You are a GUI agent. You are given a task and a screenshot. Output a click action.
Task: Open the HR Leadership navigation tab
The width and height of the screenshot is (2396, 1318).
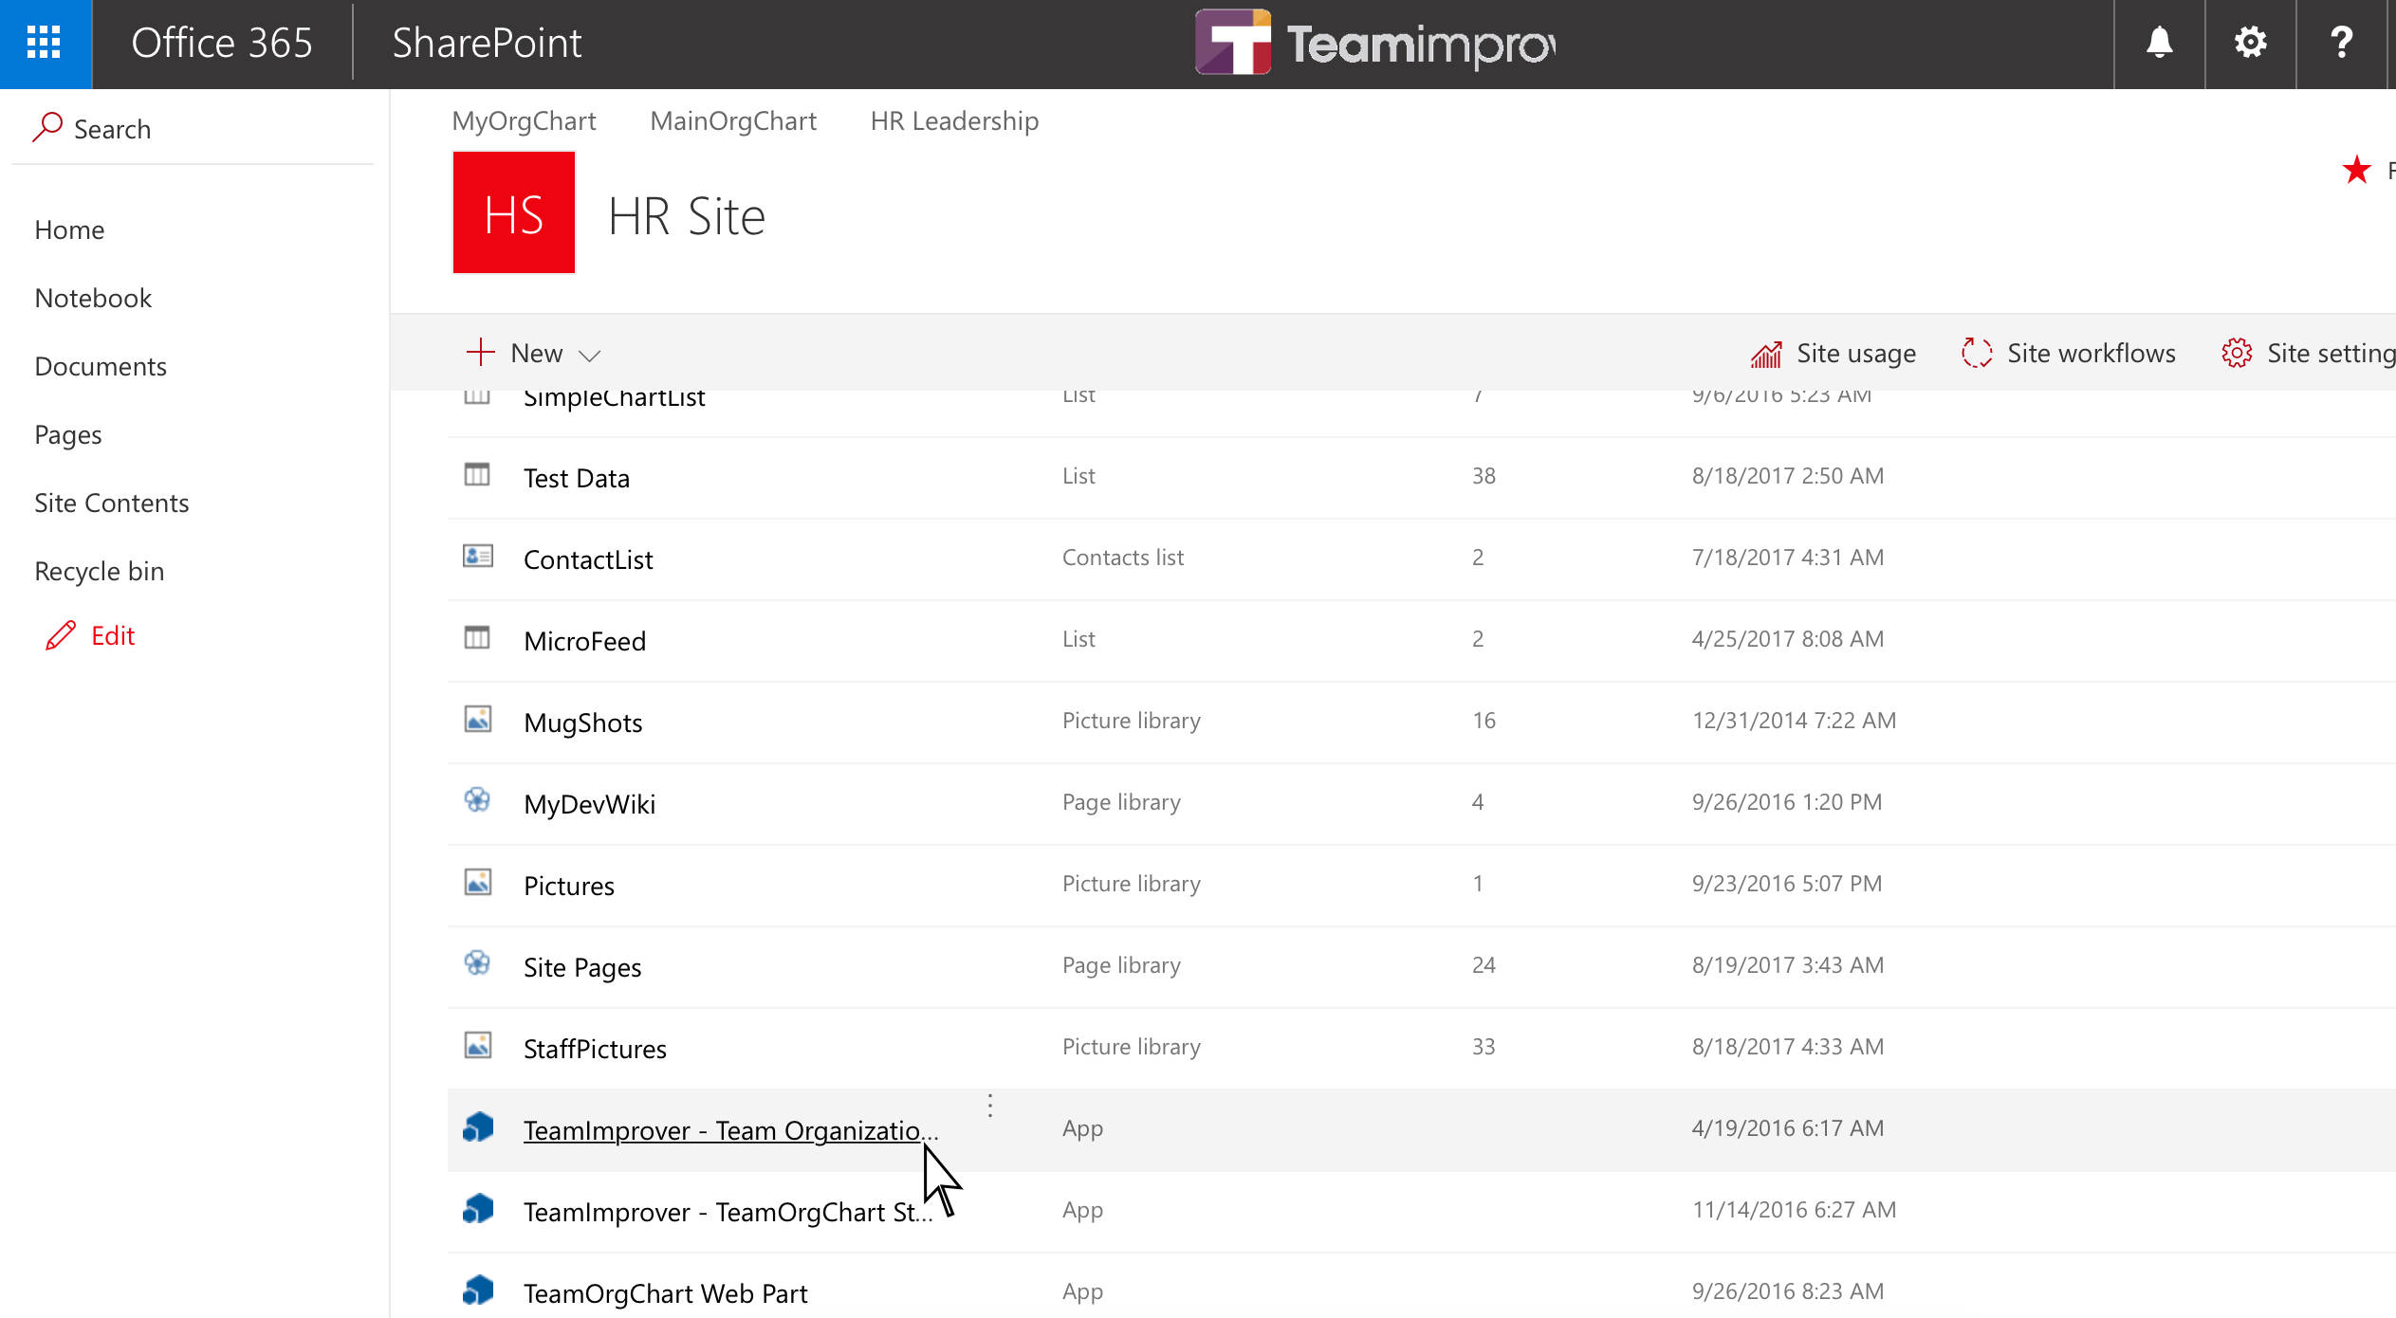[x=954, y=121]
